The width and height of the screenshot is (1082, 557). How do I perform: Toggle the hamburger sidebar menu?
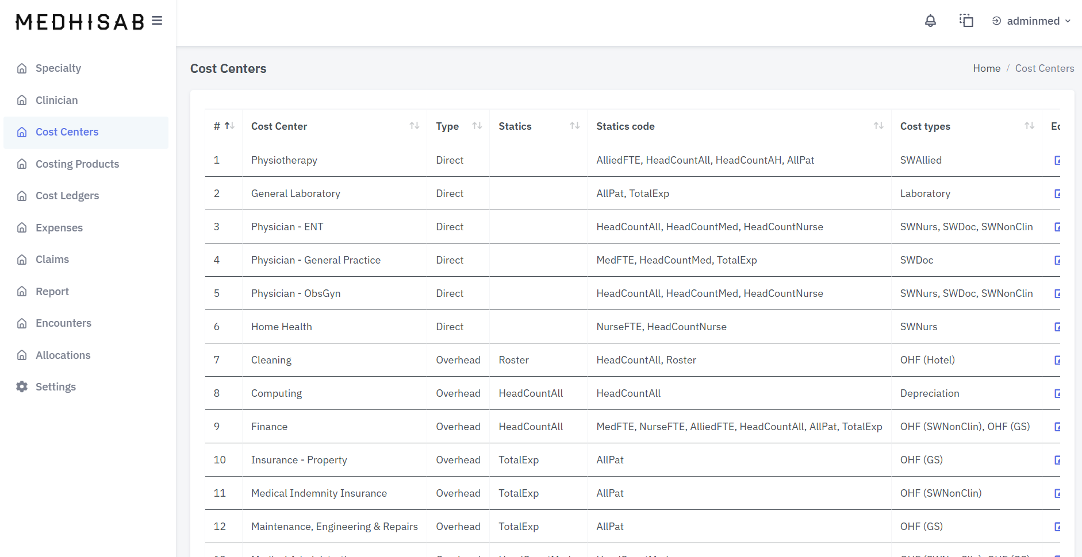(157, 21)
